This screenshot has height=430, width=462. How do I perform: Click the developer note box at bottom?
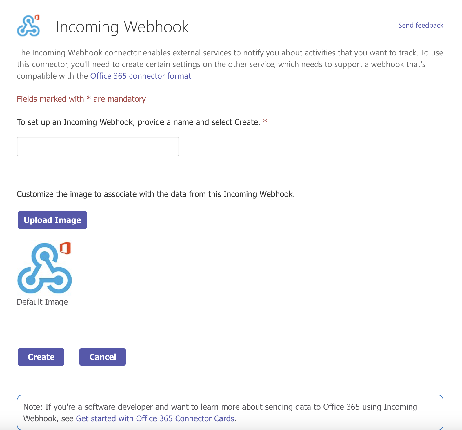(x=230, y=412)
